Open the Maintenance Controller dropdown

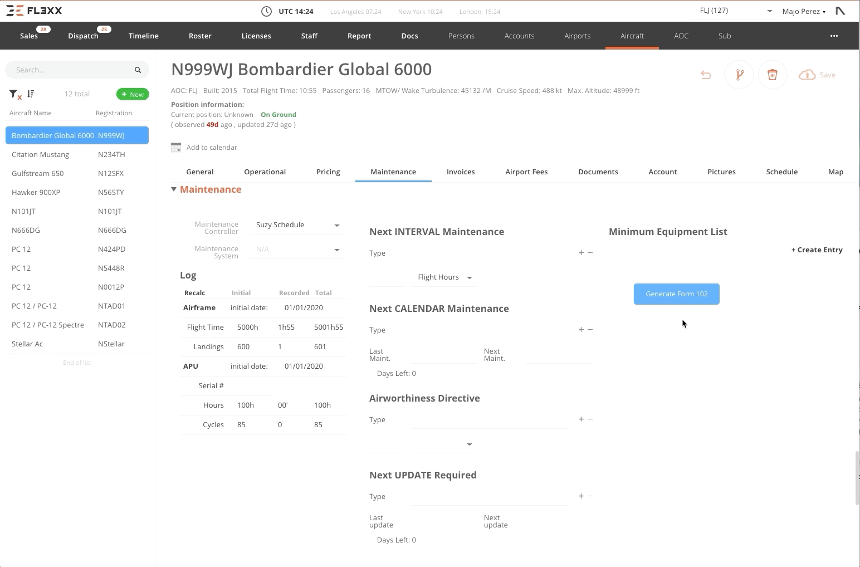coord(336,226)
